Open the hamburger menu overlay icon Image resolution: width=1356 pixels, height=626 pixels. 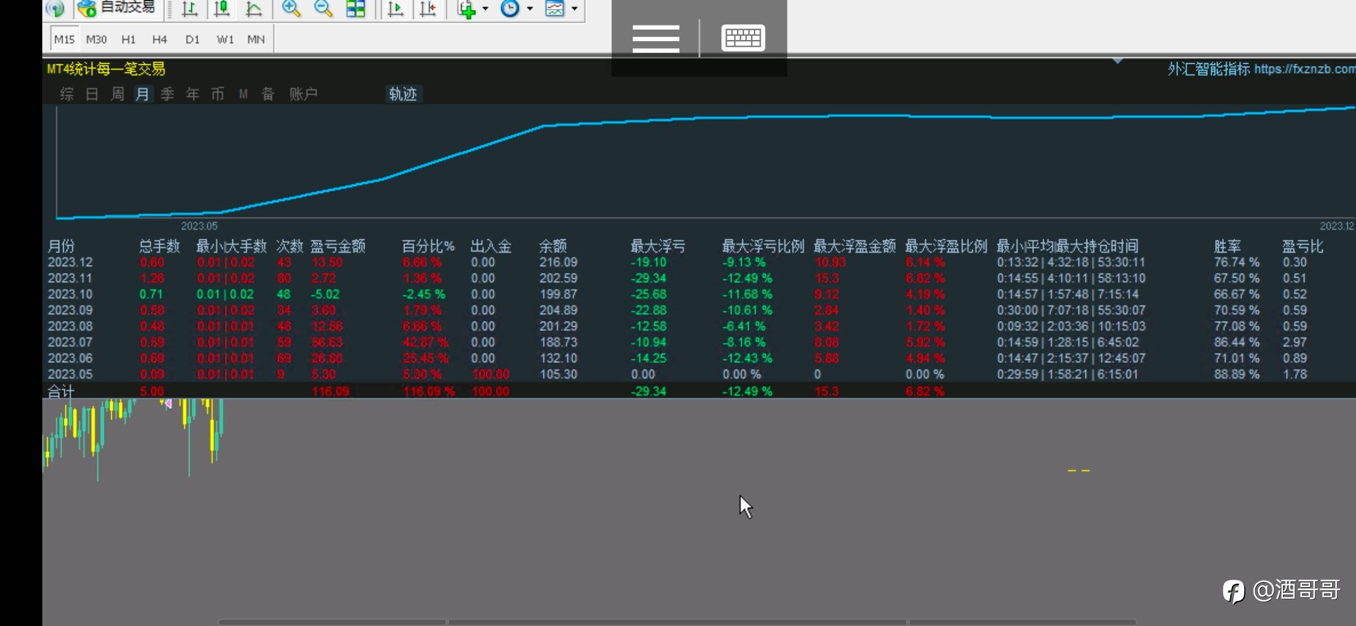[655, 39]
